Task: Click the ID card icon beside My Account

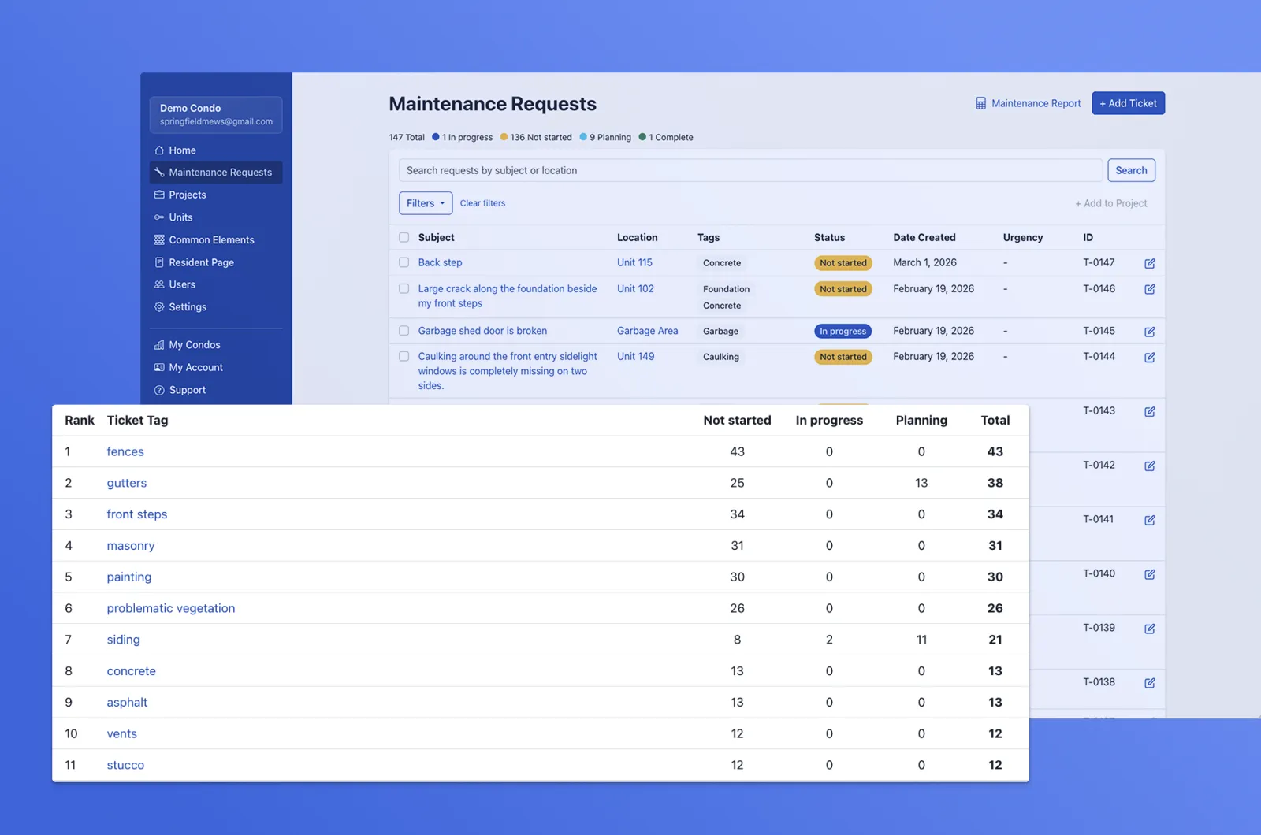Action: [x=159, y=368]
